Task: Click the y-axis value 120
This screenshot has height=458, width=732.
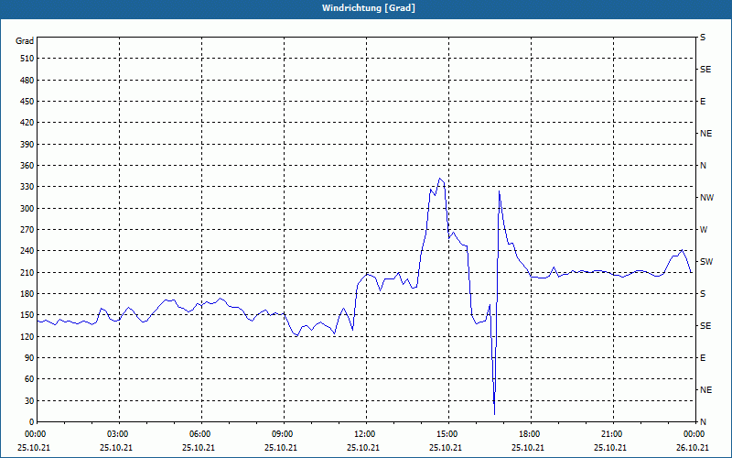Action: coord(27,336)
